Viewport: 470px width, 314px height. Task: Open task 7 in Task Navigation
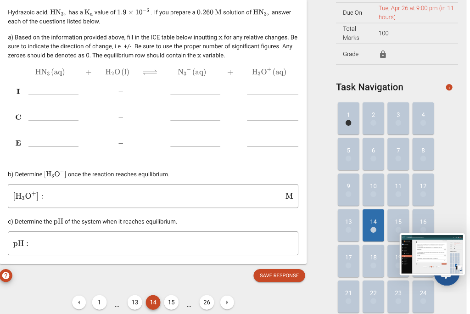click(398, 154)
